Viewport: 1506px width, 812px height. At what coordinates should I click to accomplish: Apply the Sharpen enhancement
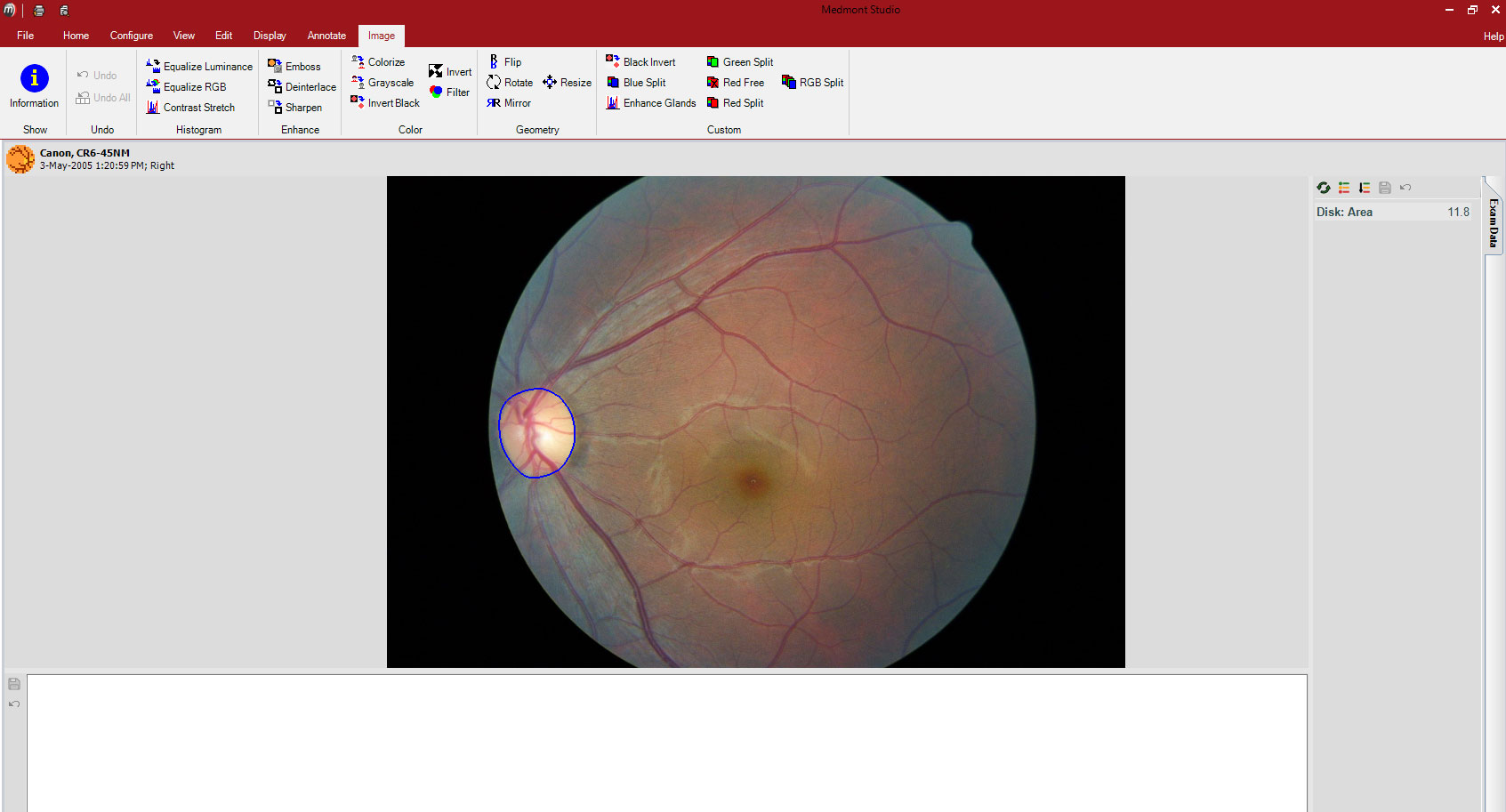pos(295,108)
